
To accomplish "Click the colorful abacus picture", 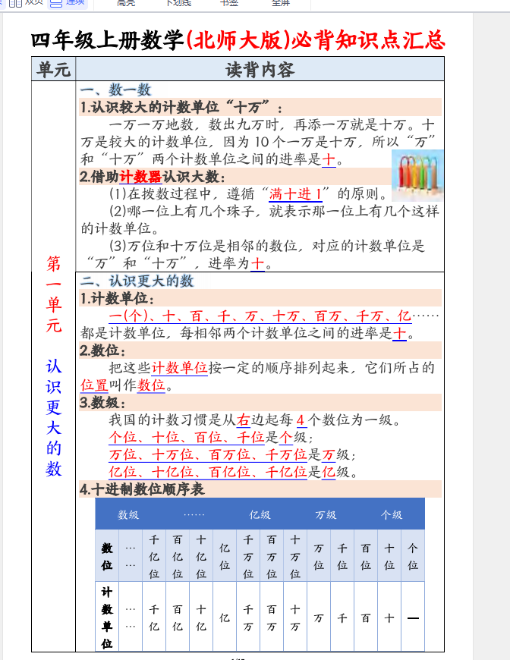I will [414, 174].
